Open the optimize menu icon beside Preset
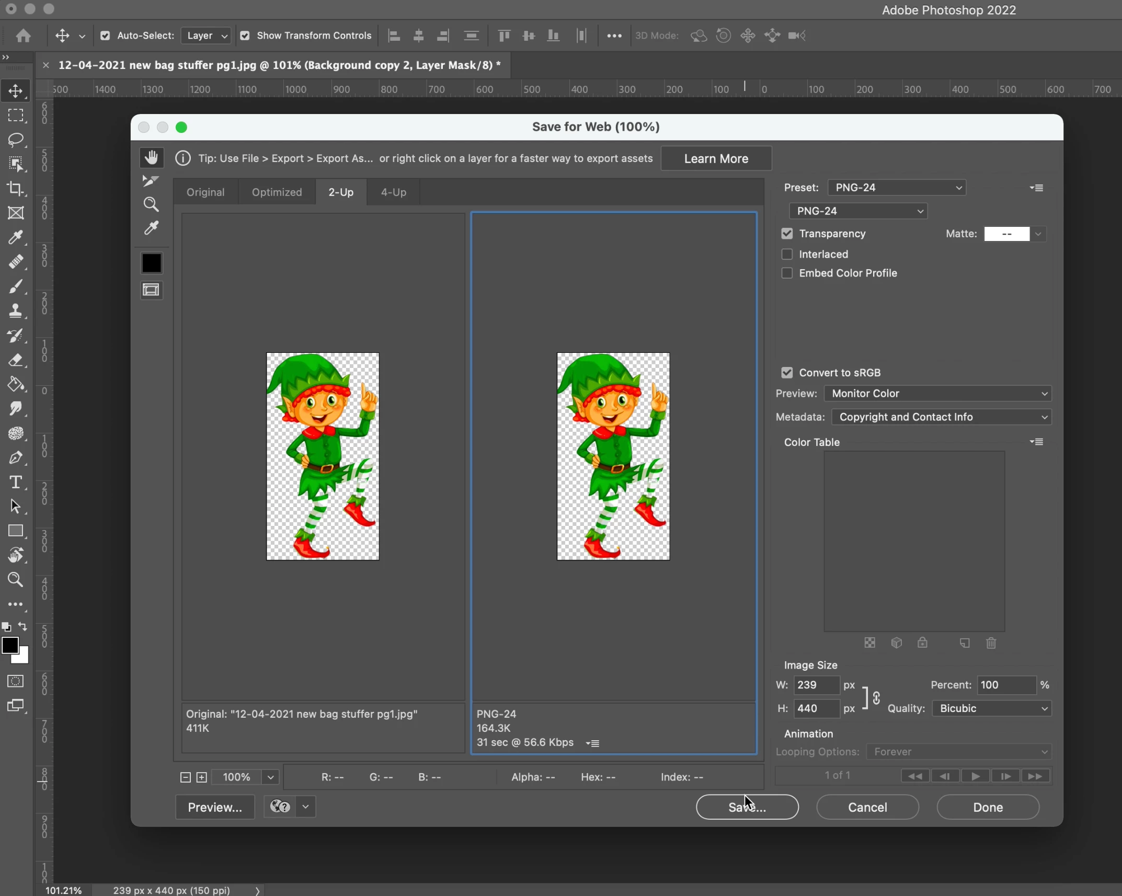Viewport: 1122px width, 896px height. tap(1037, 188)
